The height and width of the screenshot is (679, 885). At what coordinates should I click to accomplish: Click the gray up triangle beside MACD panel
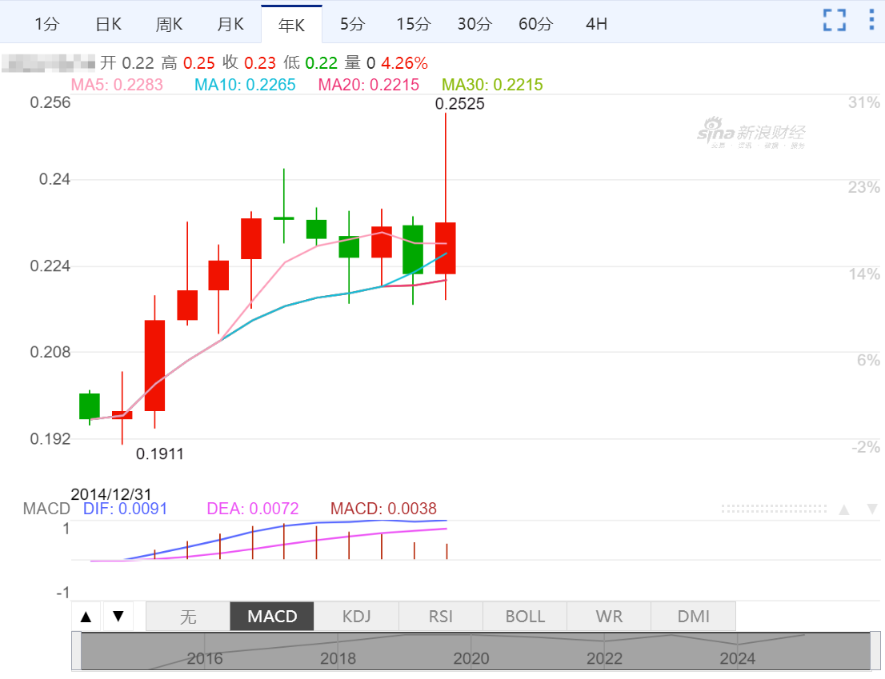click(843, 509)
